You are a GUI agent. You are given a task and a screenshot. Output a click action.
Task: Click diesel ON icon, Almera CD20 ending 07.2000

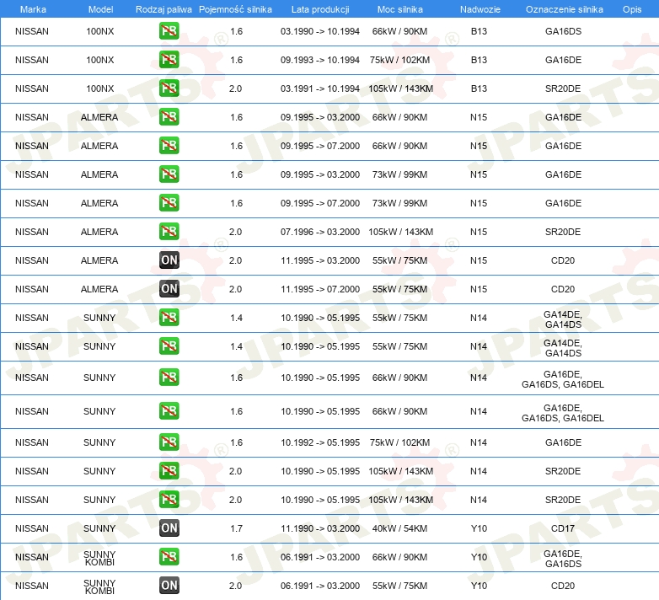pos(169,289)
